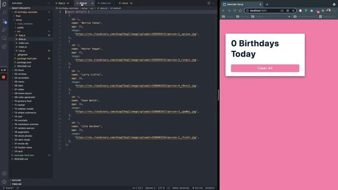Click the split editor icon

[209, 3]
